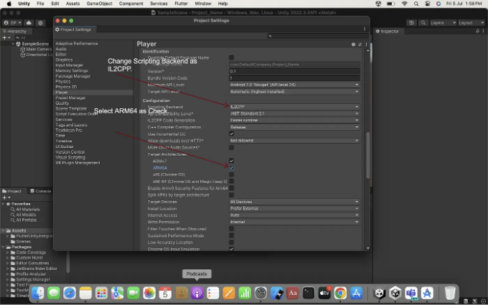Select Quality in settings sidebar
Viewport: 488px width, 305px height.
click(x=62, y=103)
